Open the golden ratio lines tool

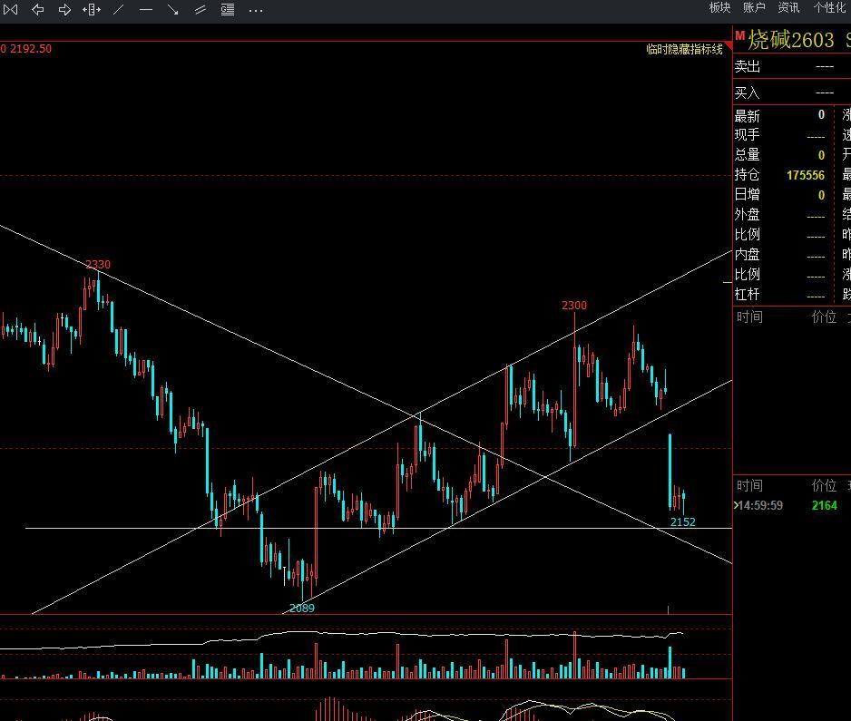point(228,9)
